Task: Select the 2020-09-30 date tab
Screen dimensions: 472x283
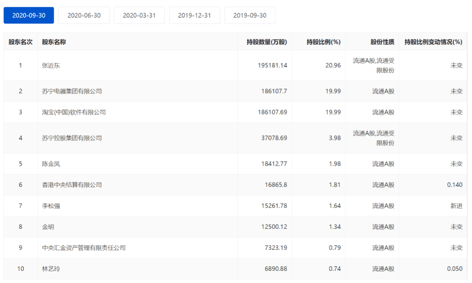Action: click(x=29, y=15)
